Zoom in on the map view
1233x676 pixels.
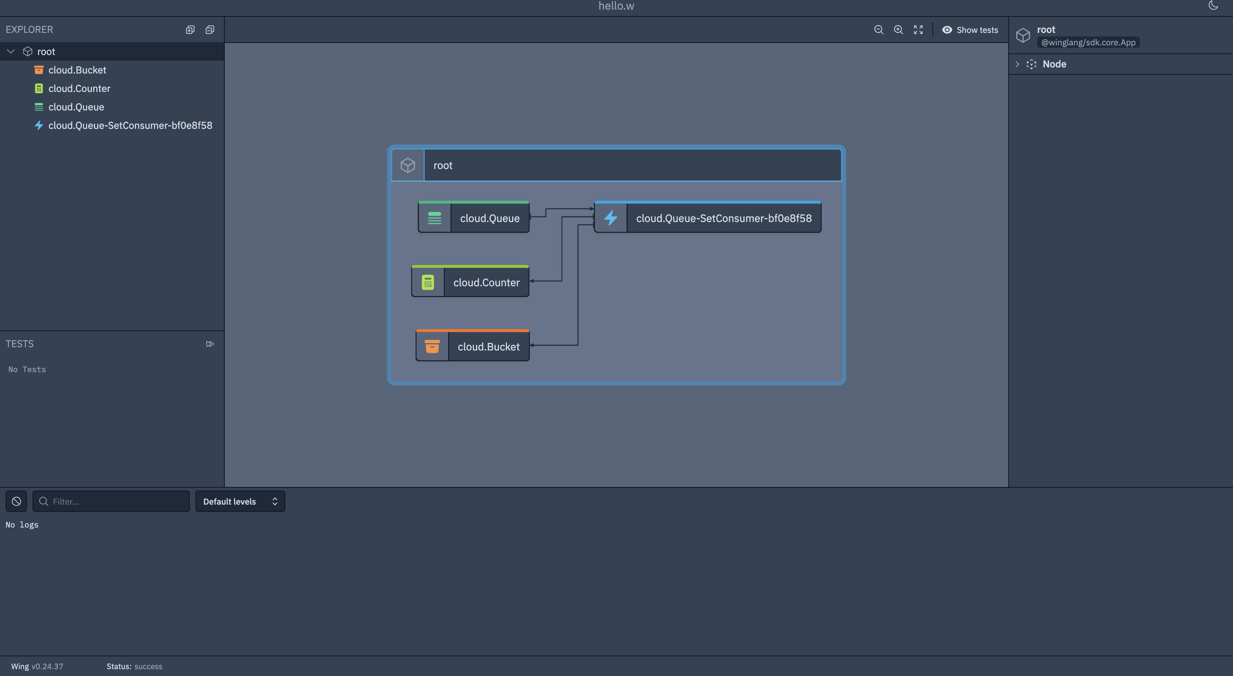point(898,30)
